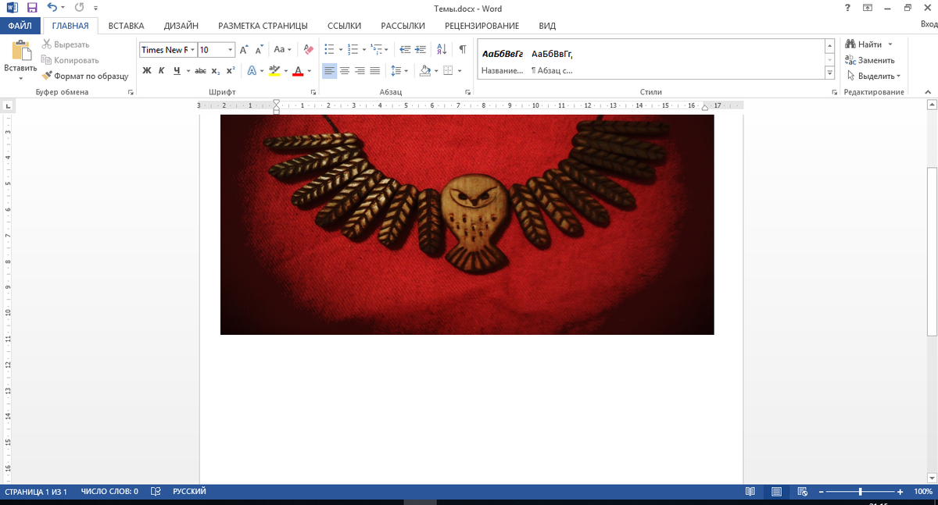938x505 pixels.
Task: Toggle underline Ч formatting
Action: (x=177, y=70)
